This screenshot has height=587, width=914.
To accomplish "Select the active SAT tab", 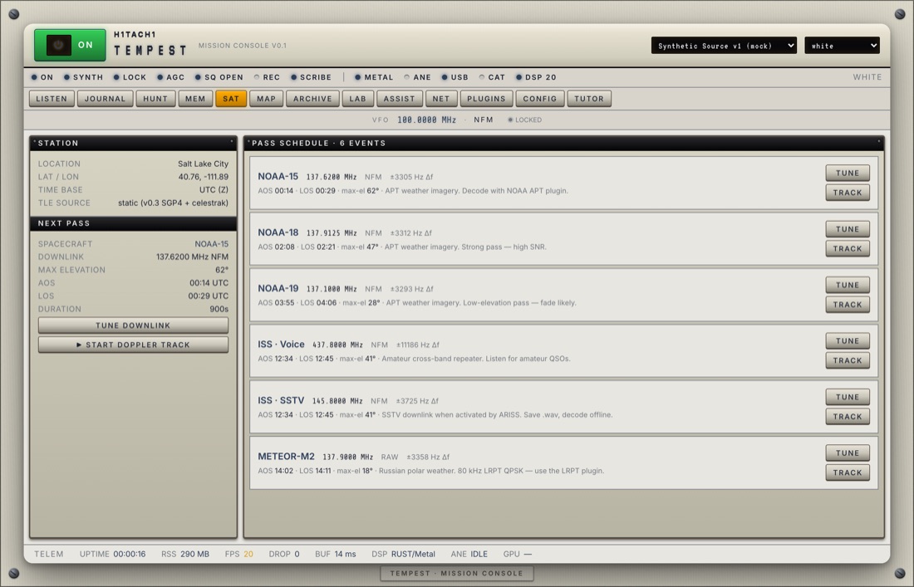I will 231,99.
